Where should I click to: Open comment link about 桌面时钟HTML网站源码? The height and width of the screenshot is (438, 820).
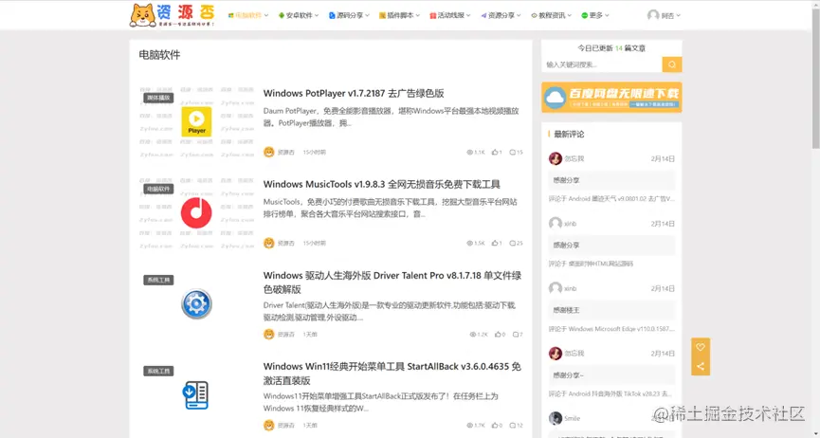(591, 264)
